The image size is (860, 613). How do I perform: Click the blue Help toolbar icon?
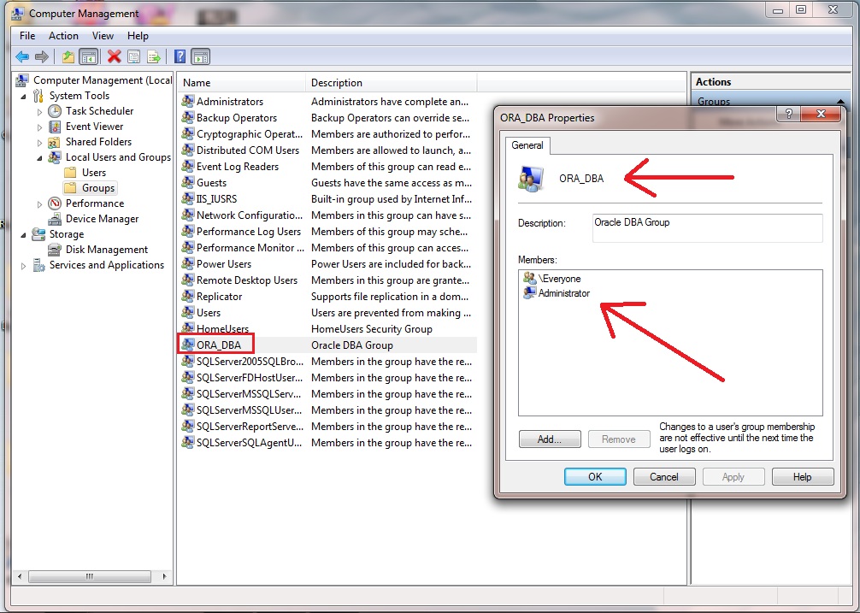coord(180,57)
